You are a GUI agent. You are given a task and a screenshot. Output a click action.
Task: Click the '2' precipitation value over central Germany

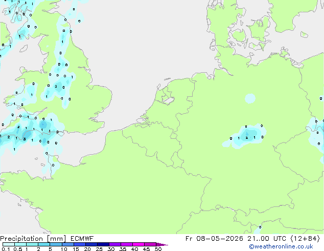tap(246, 138)
